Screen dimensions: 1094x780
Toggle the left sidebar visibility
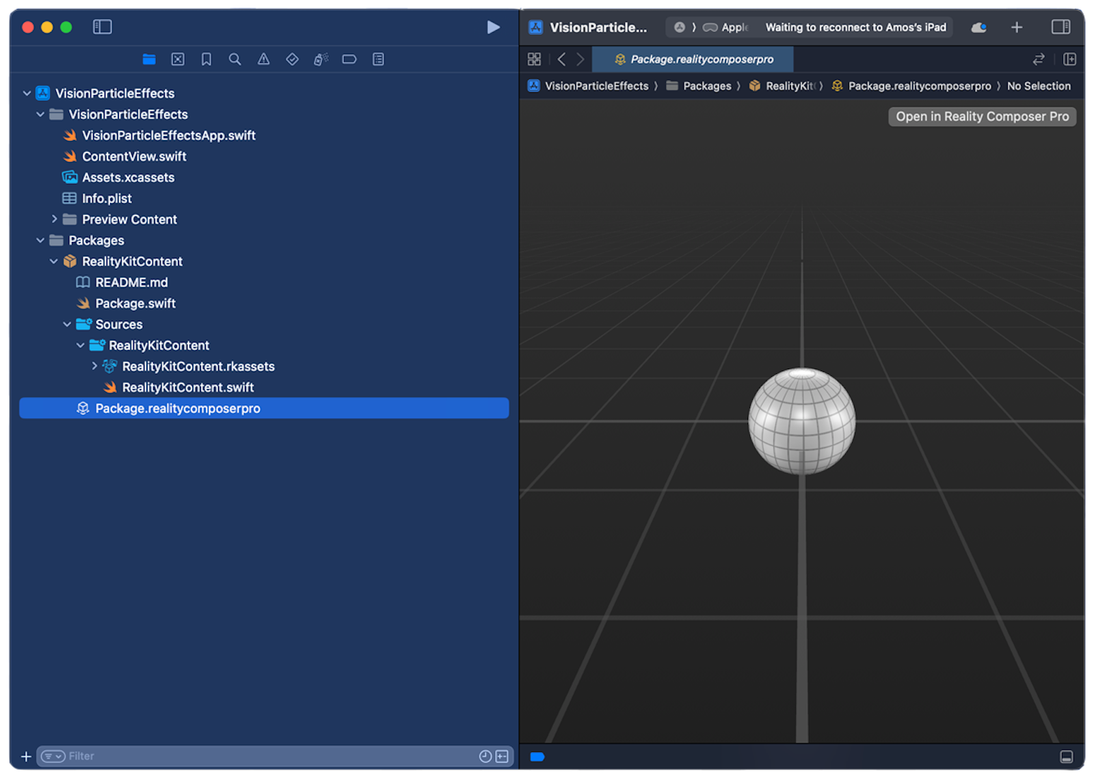point(102,27)
